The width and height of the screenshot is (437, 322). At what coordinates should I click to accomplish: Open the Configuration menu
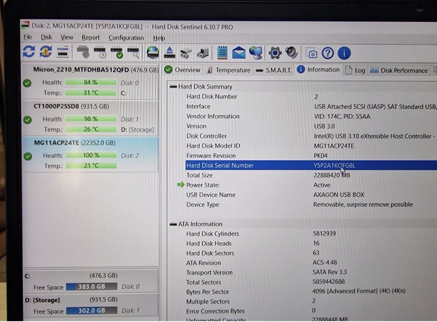click(x=126, y=38)
